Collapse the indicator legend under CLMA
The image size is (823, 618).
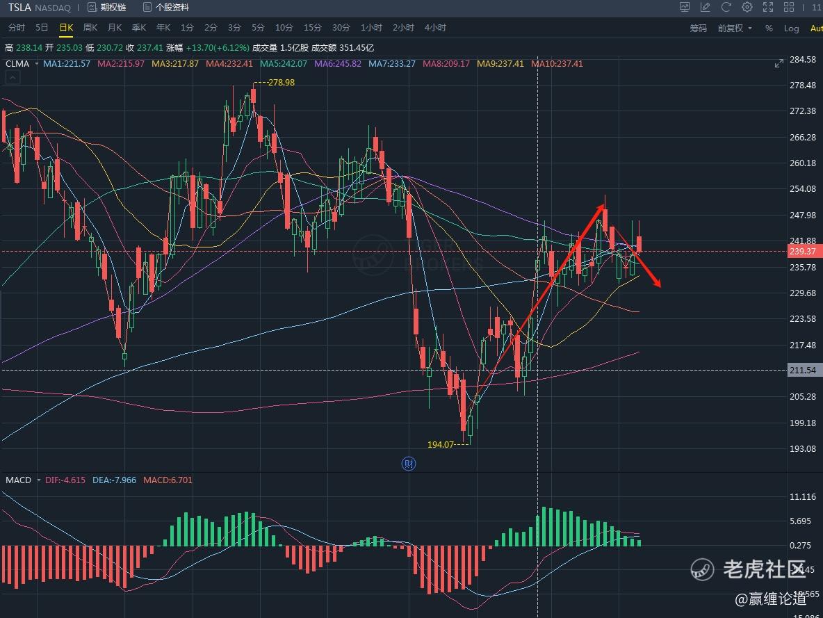[x=13, y=79]
